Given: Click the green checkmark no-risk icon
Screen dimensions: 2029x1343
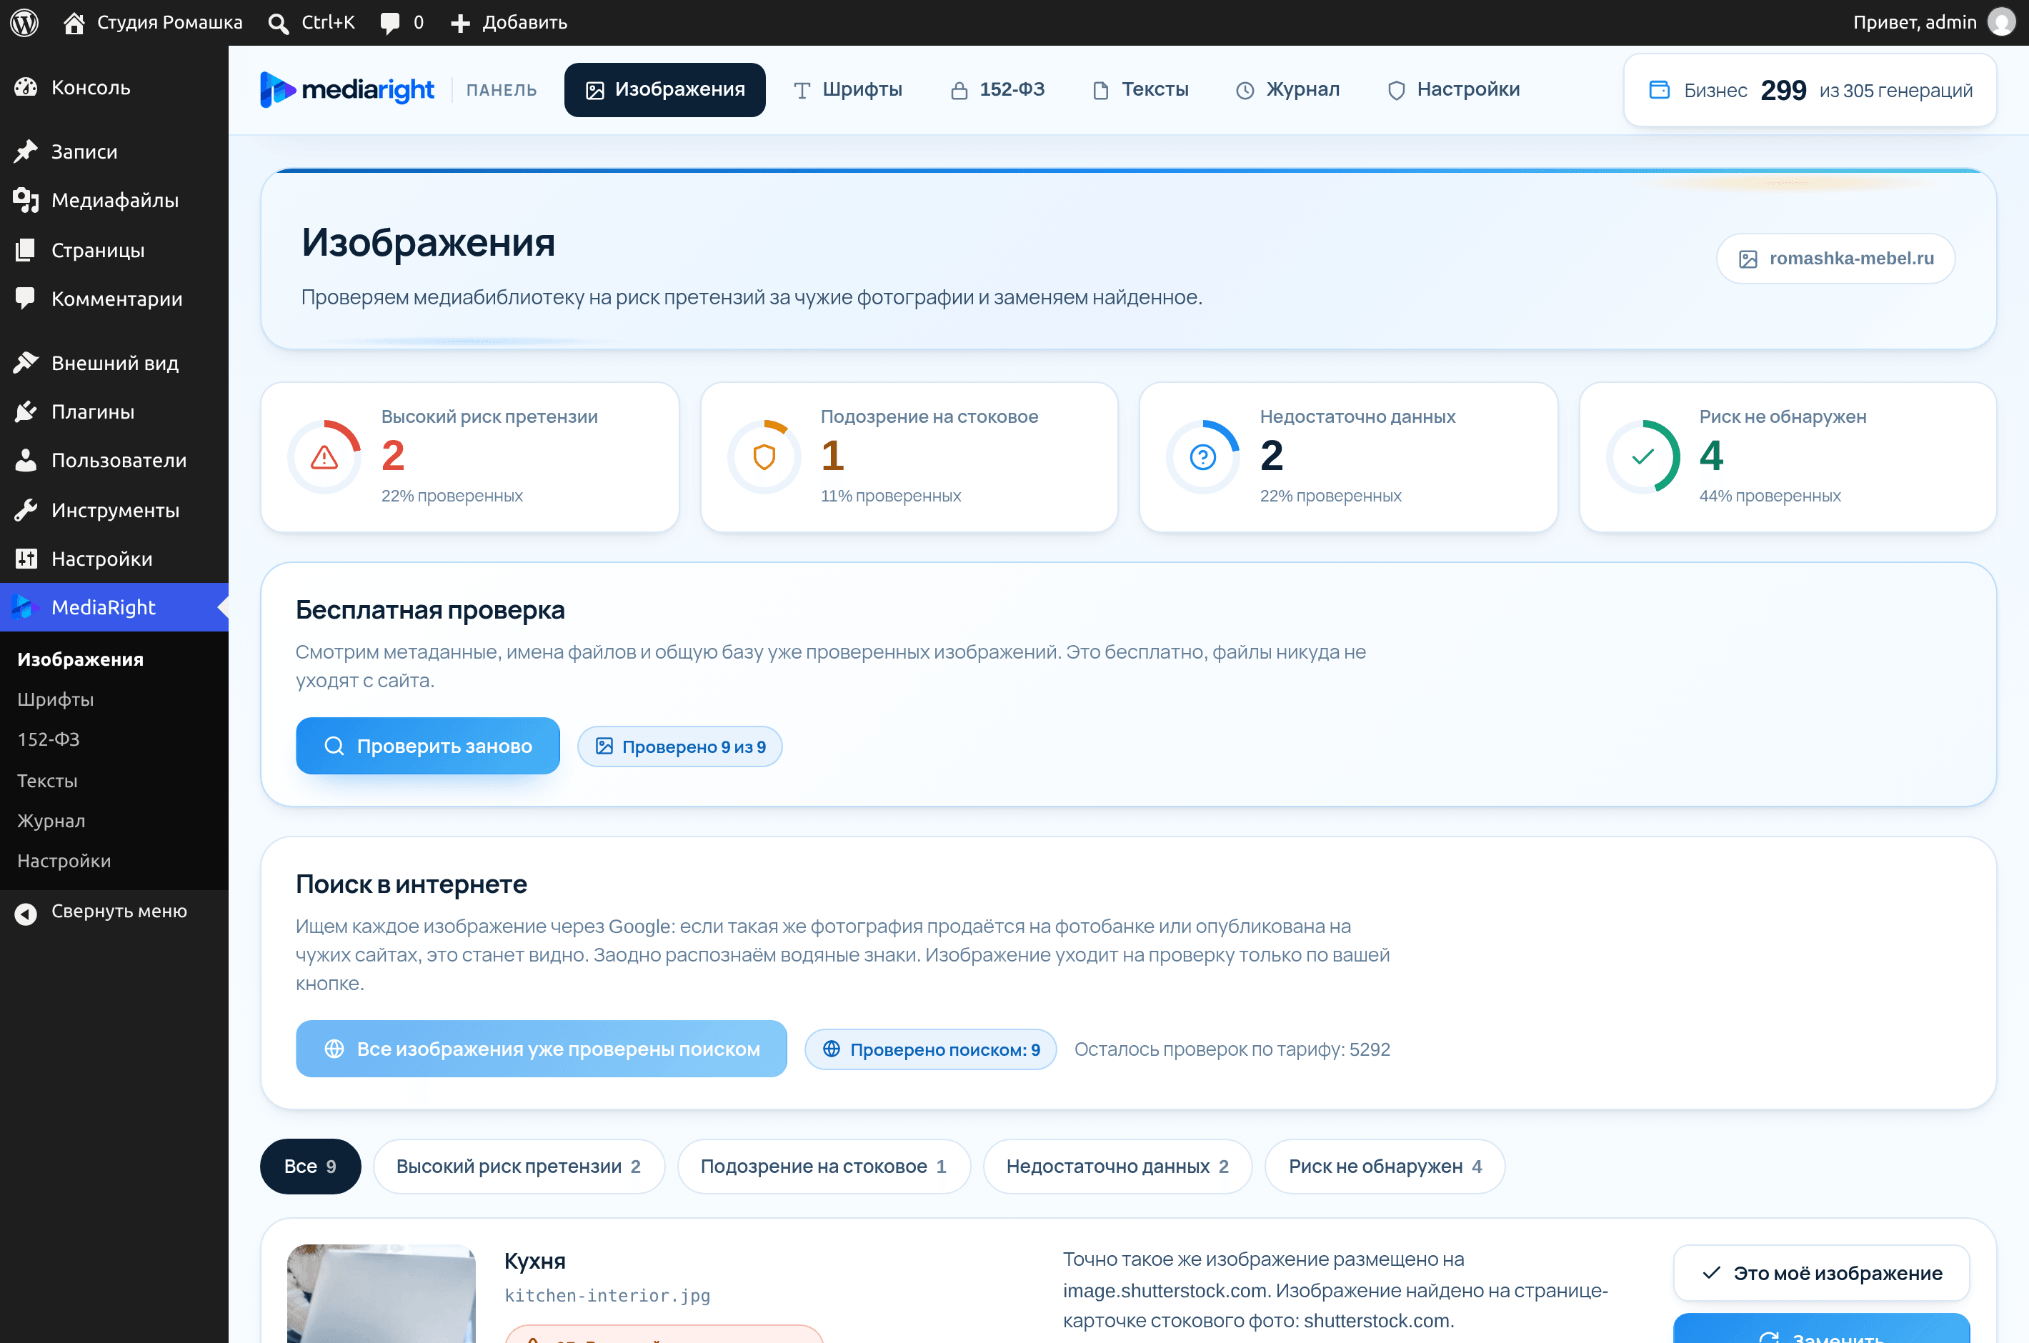Looking at the screenshot, I should click(x=1642, y=457).
